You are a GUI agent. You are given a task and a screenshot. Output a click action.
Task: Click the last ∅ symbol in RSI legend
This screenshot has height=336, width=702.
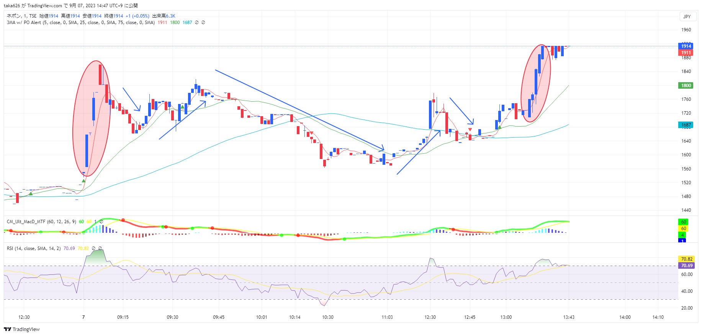tap(100, 248)
